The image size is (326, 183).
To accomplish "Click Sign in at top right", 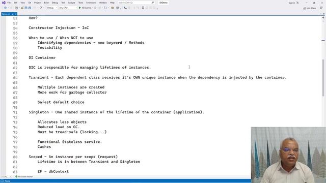I will [292, 3].
